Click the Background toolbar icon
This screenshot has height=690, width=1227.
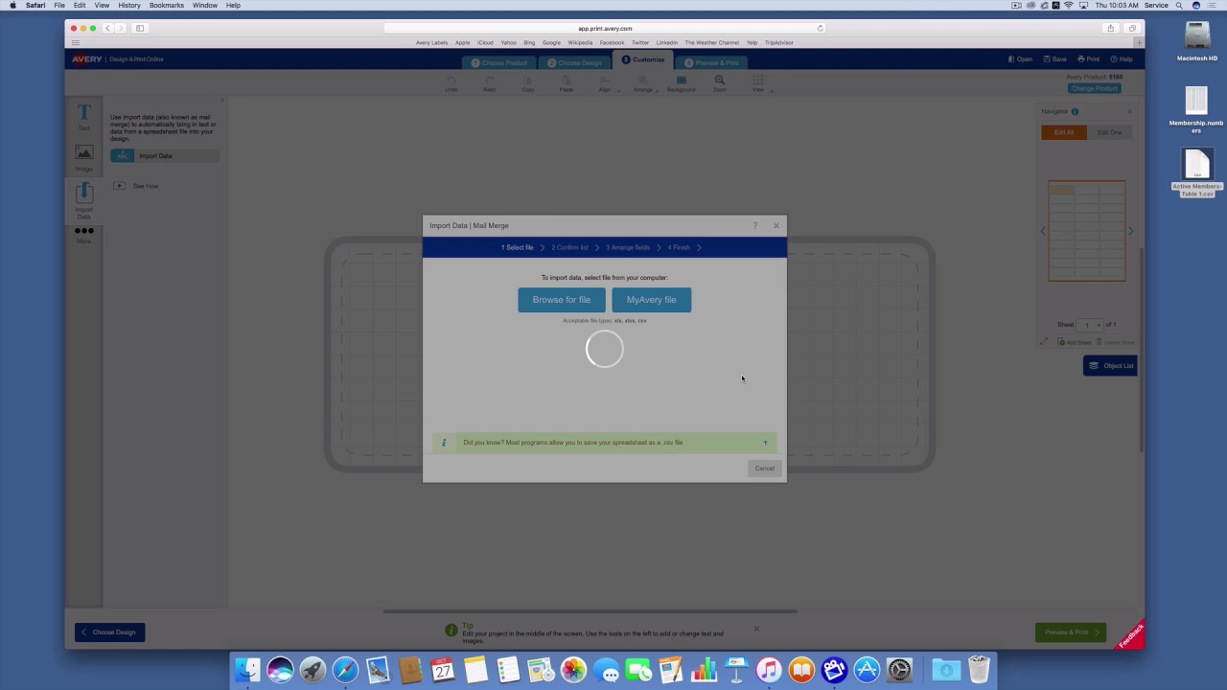pos(681,83)
